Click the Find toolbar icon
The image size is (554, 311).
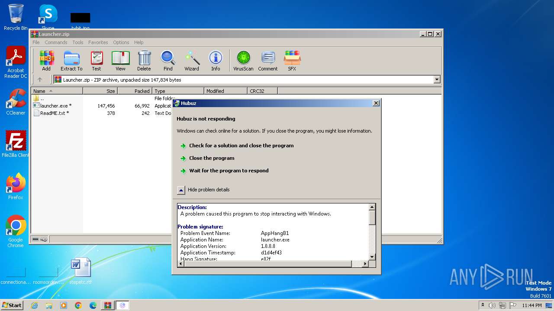(168, 61)
